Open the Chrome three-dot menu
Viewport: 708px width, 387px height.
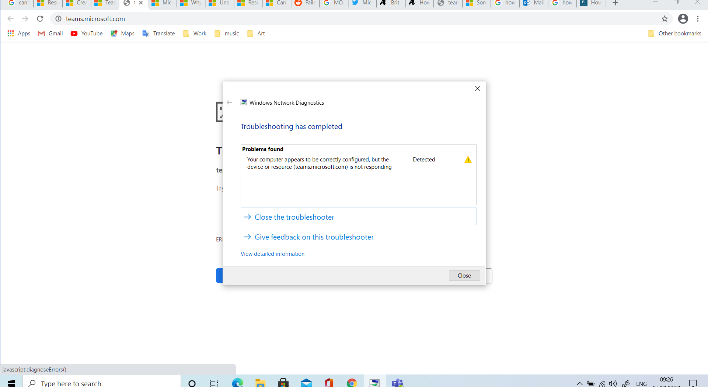click(x=698, y=19)
